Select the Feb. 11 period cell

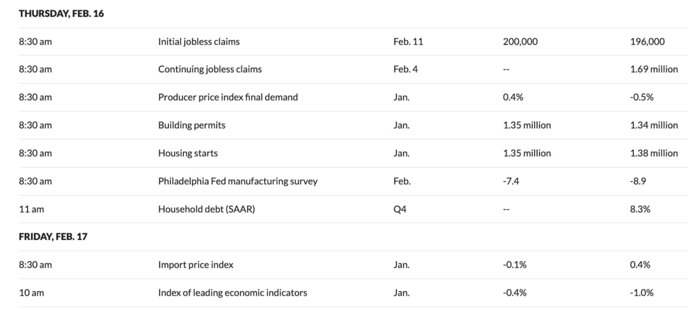click(x=408, y=42)
